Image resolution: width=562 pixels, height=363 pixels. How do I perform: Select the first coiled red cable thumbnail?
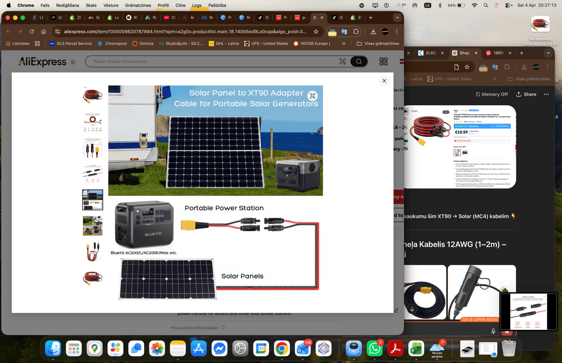click(x=93, y=96)
